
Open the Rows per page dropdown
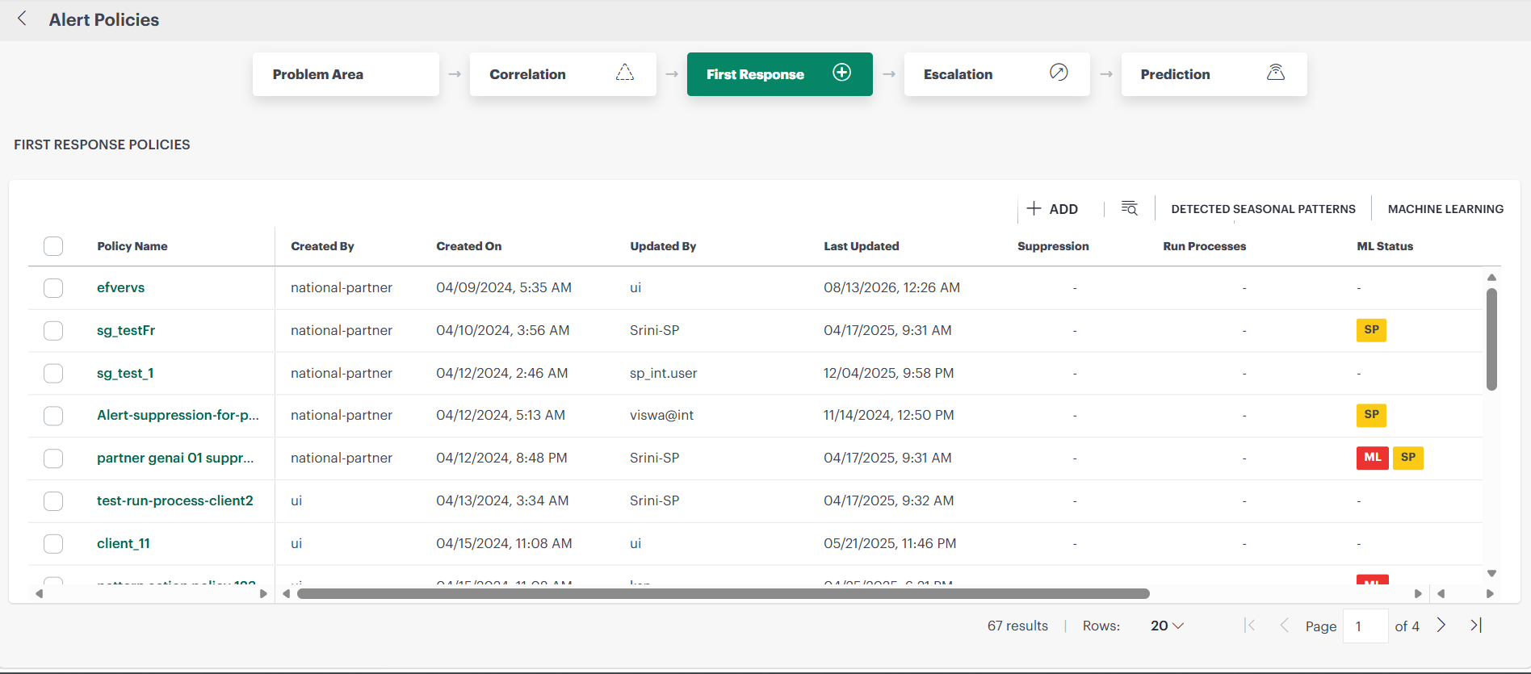(1167, 626)
